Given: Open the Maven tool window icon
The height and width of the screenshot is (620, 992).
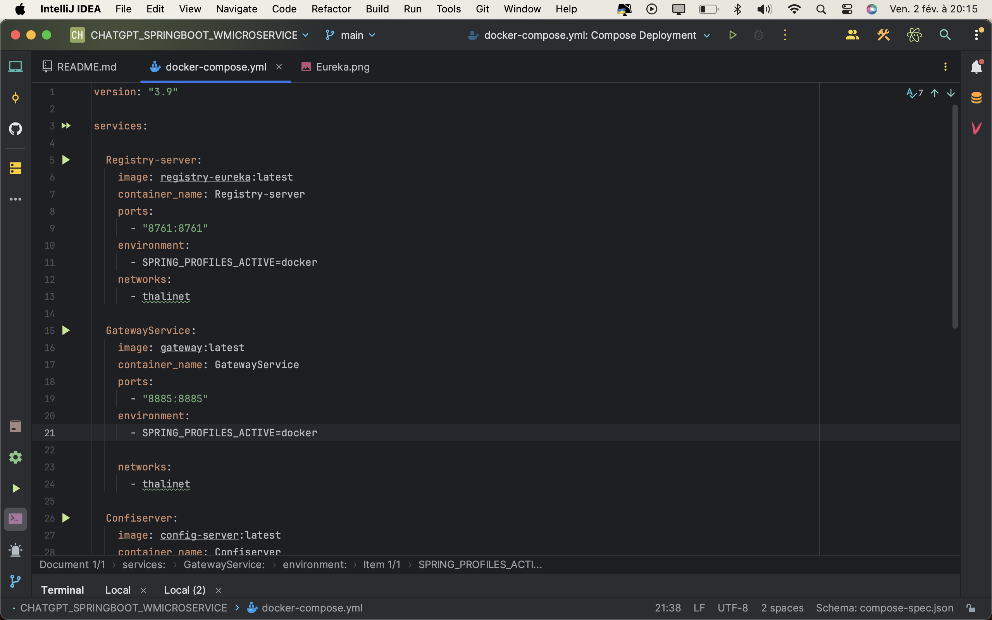Looking at the screenshot, I should click(x=976, y=128).
